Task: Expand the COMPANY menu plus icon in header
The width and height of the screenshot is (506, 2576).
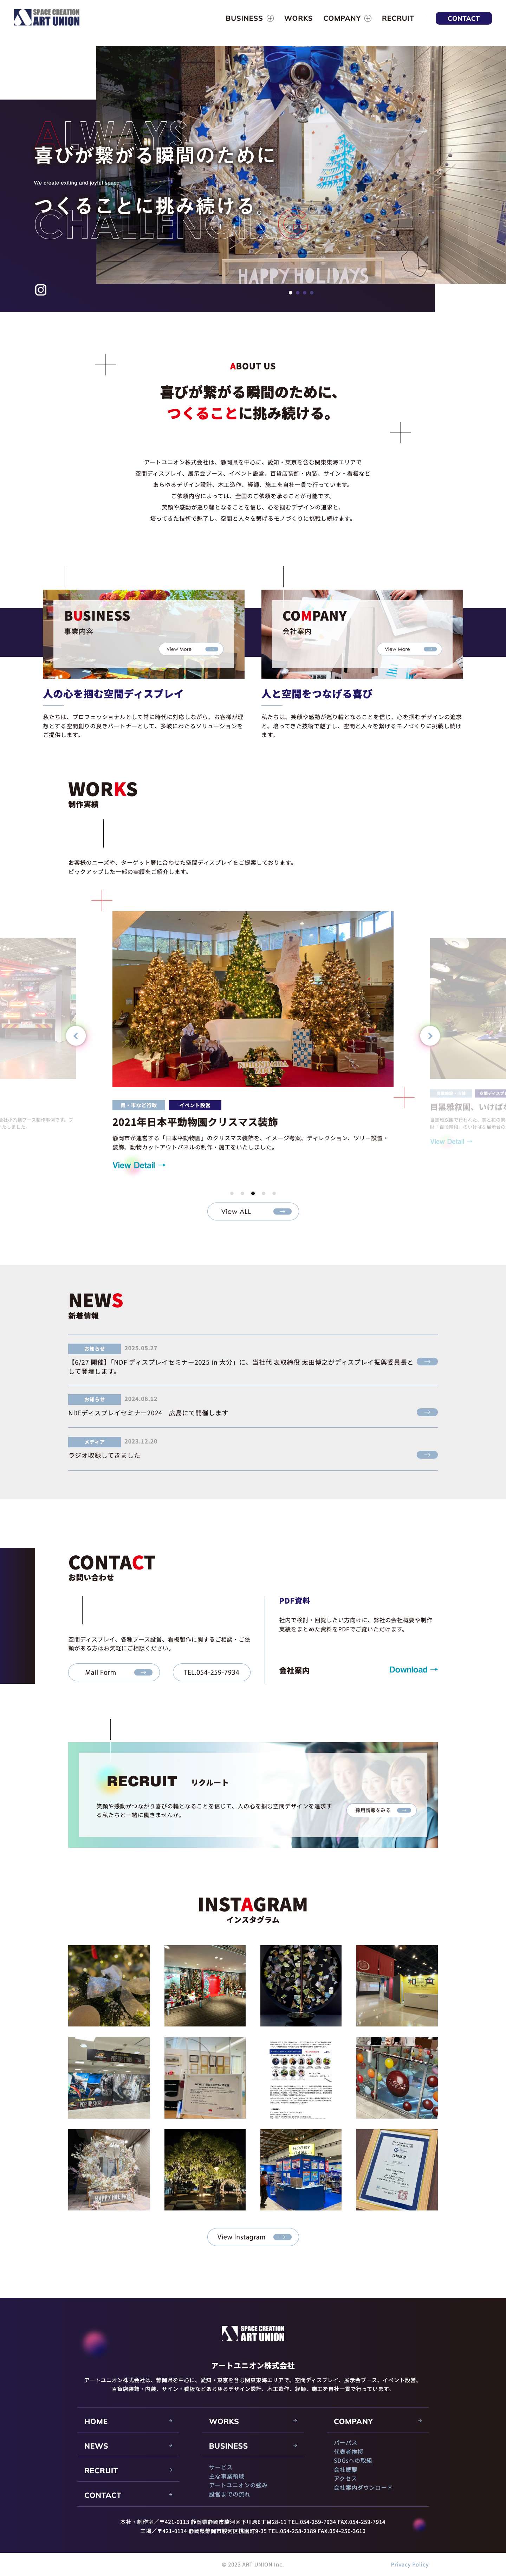Action: 367,18
